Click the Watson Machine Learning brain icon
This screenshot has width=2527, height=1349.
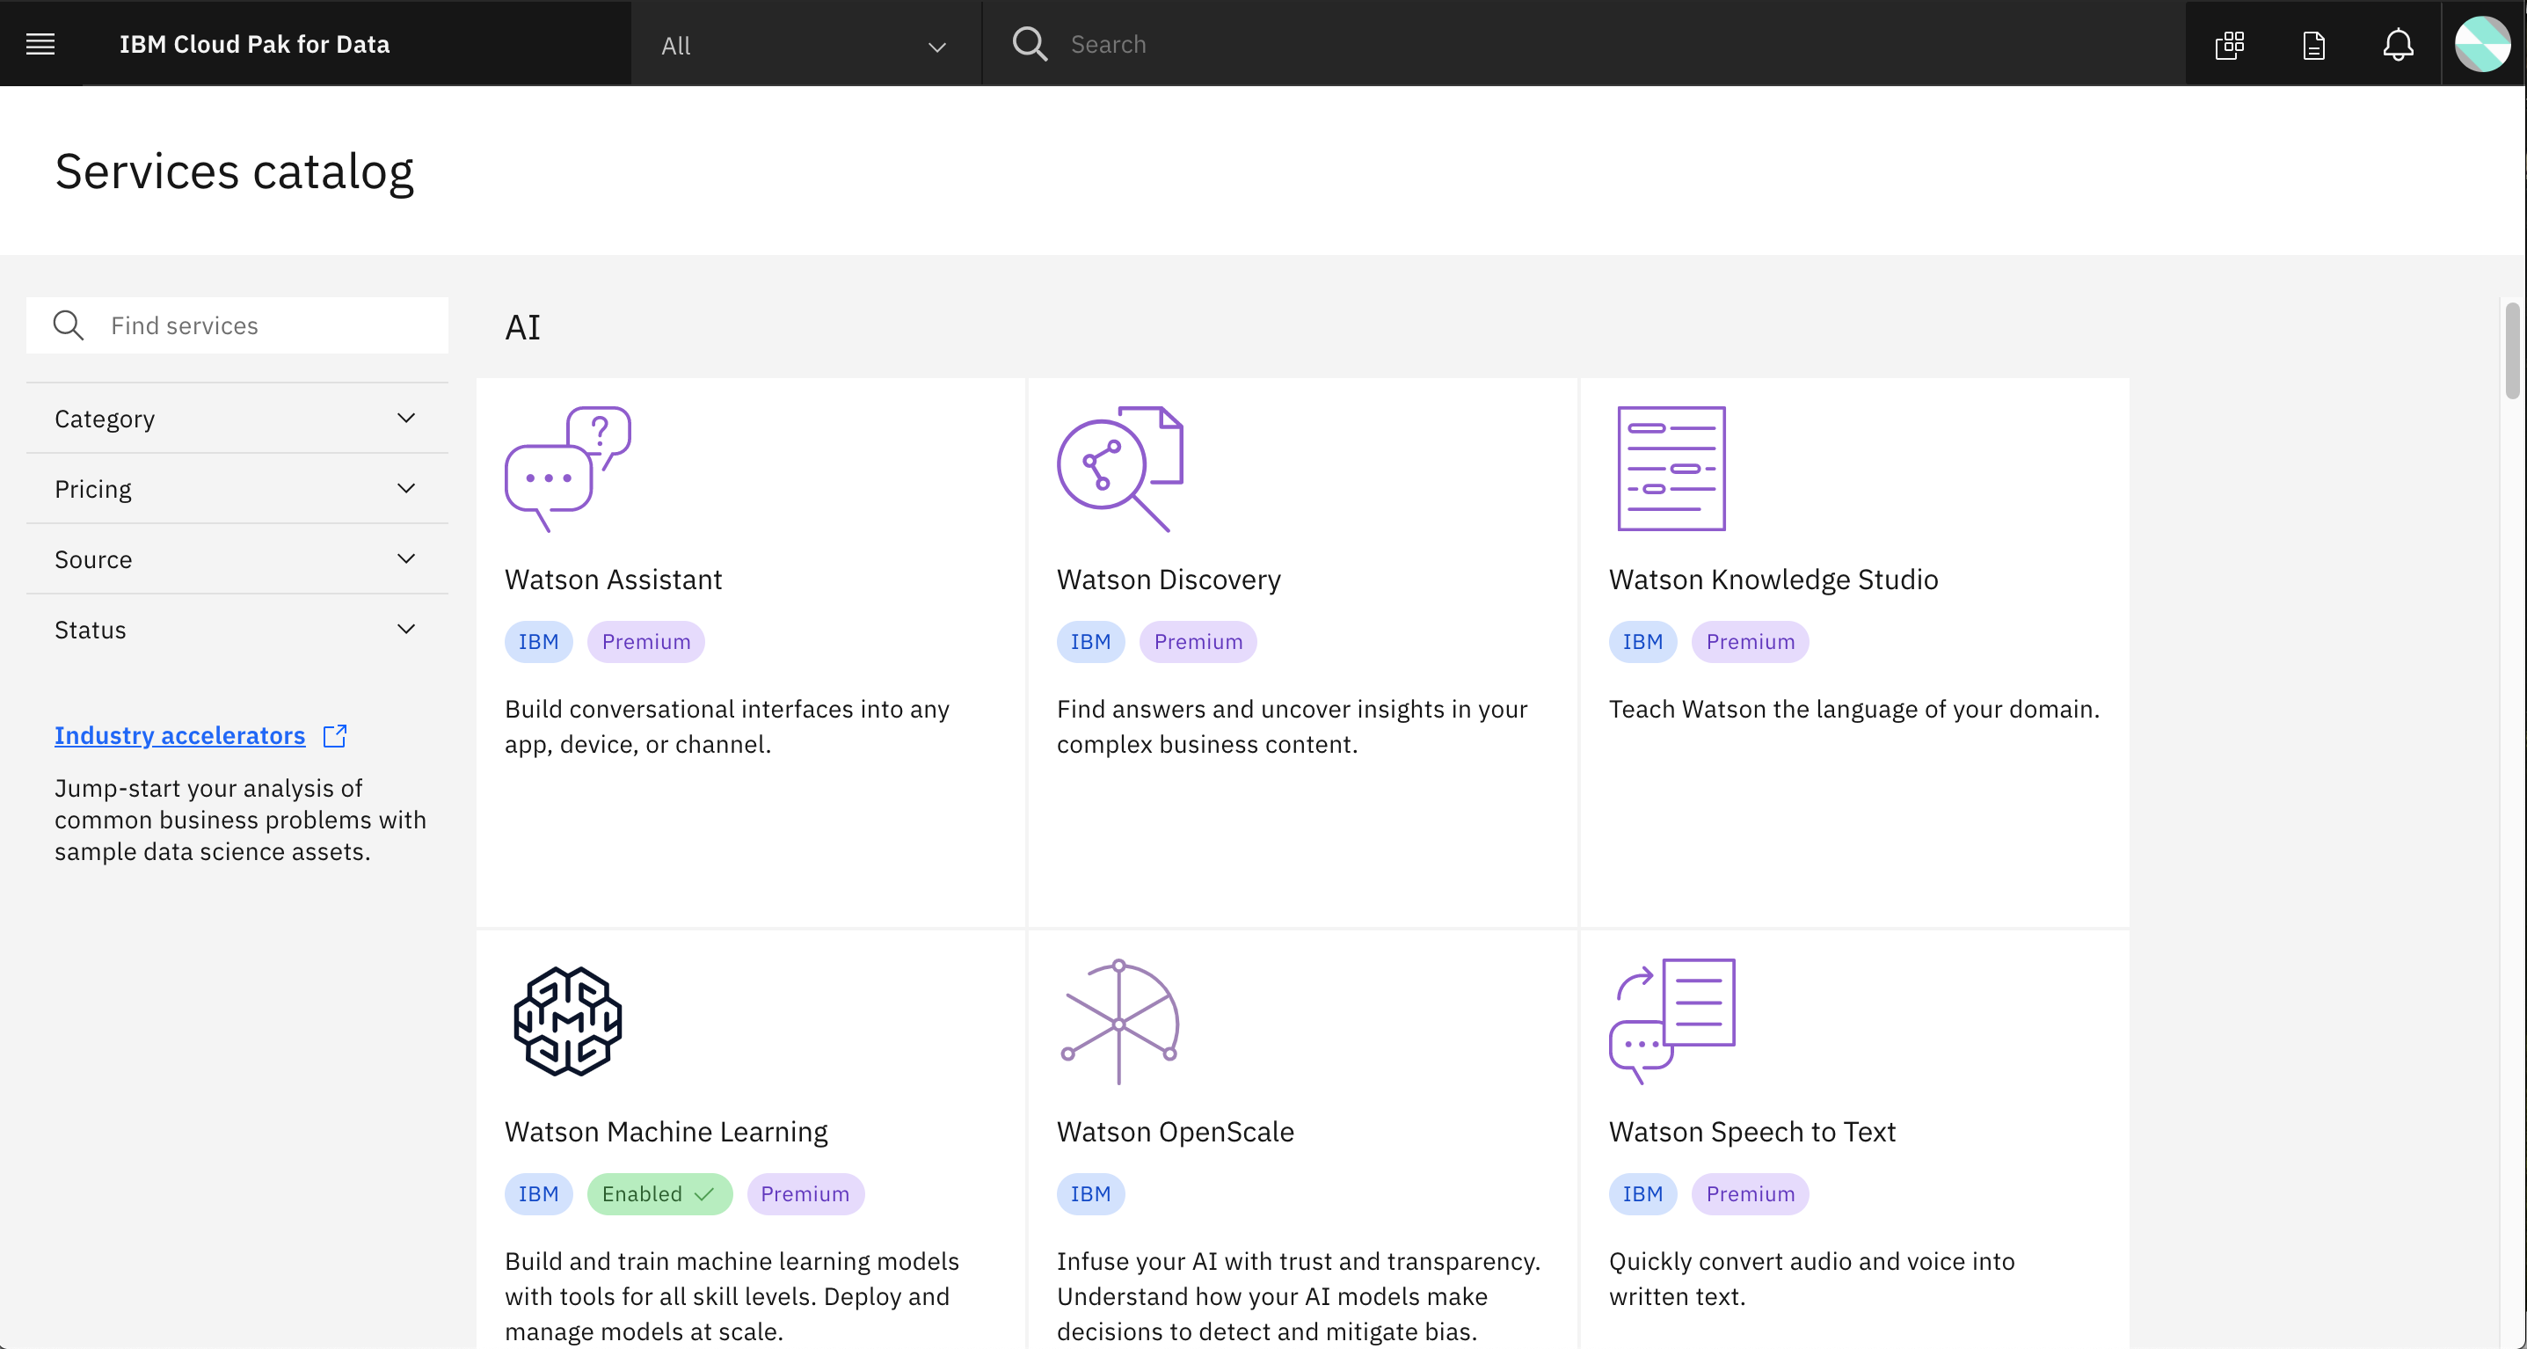click(x=567, y=1021)
